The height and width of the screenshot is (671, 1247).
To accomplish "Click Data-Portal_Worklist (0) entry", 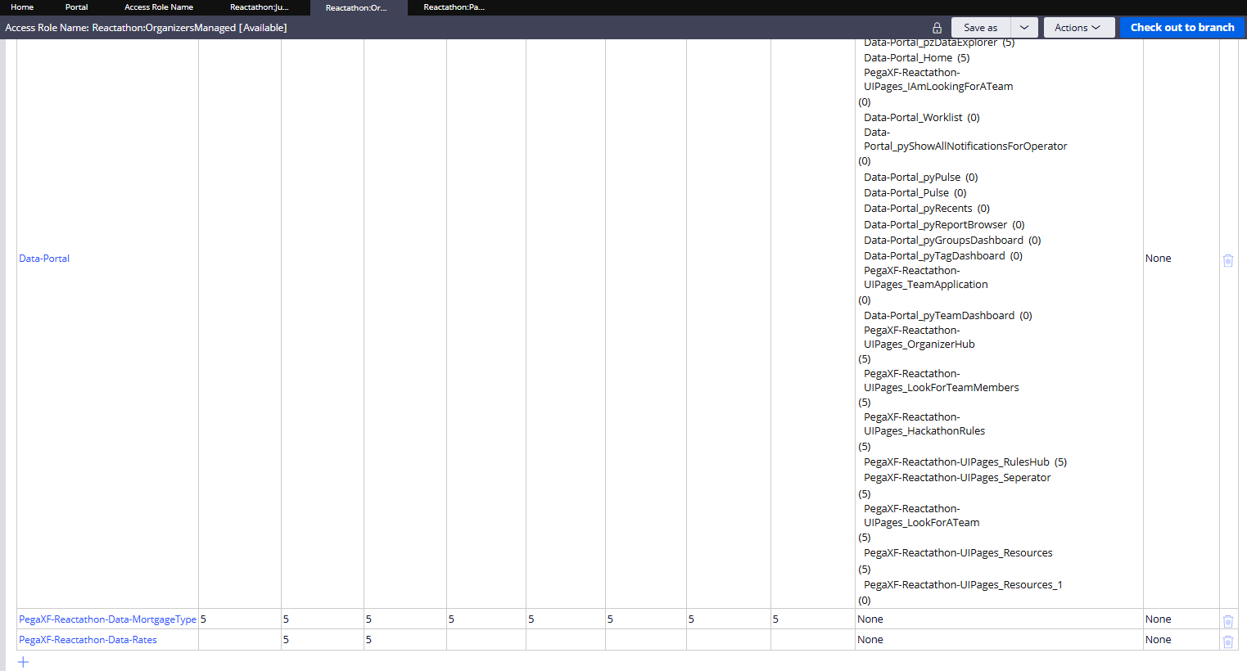I will click(921, 118).
